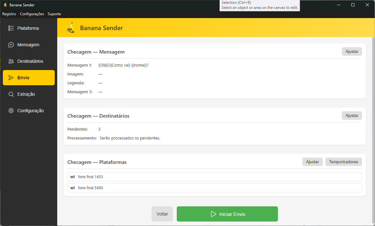Click the Envio paper plane icon
This screenshot has width=375, height=226.
(x=11, y=78)
